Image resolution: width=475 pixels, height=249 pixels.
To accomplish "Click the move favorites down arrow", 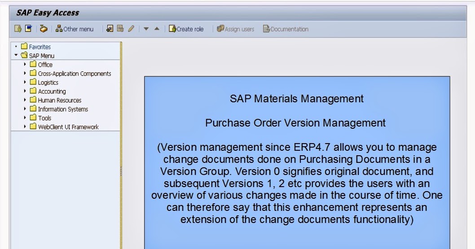I will pyautogui.click(x=146, y=29).
